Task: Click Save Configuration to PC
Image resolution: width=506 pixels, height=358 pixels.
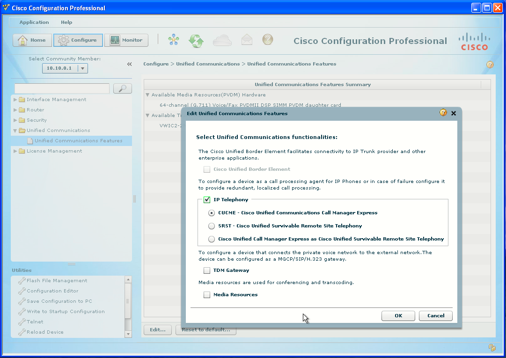Action: pyautogui.click(x=59, y=301)
